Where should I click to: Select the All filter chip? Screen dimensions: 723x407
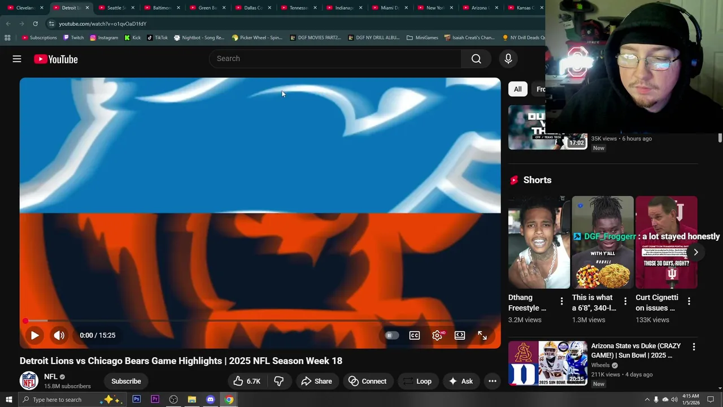coord(517,89)
